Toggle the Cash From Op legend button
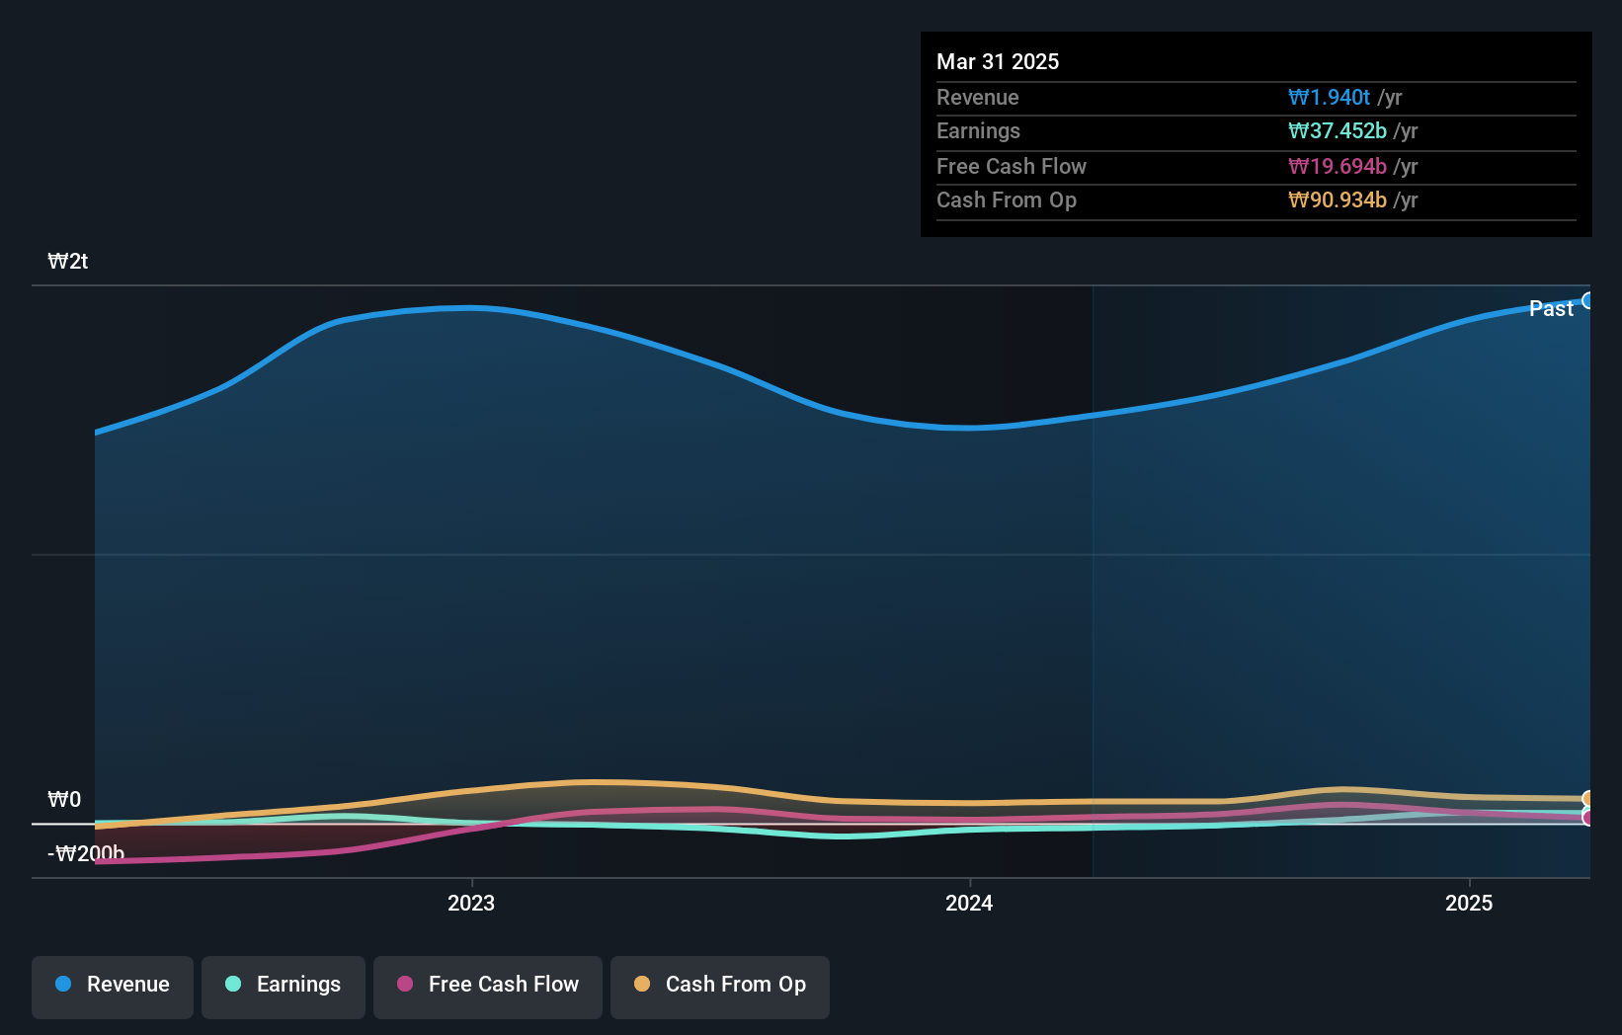 click(x=720, y=987)
